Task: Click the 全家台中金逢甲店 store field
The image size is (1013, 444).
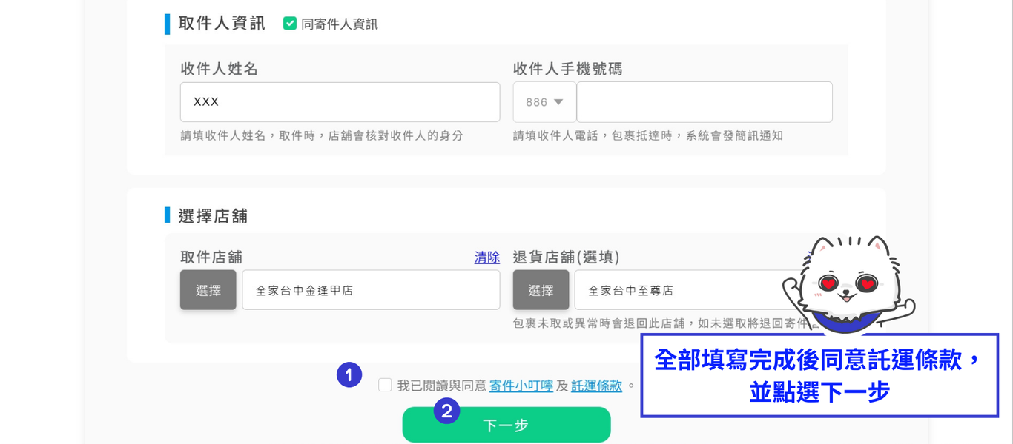Action: (371, 290)
